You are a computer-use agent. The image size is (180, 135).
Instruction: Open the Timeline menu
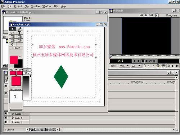35,6
